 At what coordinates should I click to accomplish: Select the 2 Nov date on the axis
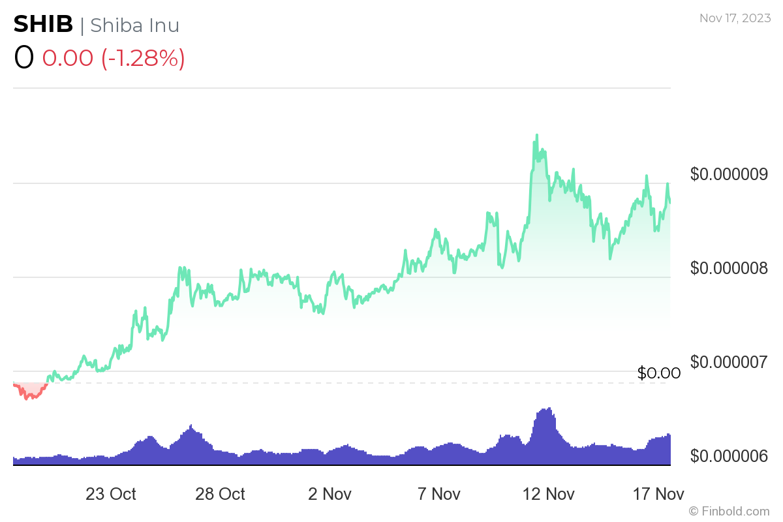pyautogui.click(x=330, y=494)
